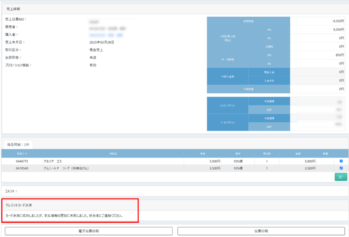Click the クレジットカード決済 section heading
The image size is (349, 237).
(18, 205)
